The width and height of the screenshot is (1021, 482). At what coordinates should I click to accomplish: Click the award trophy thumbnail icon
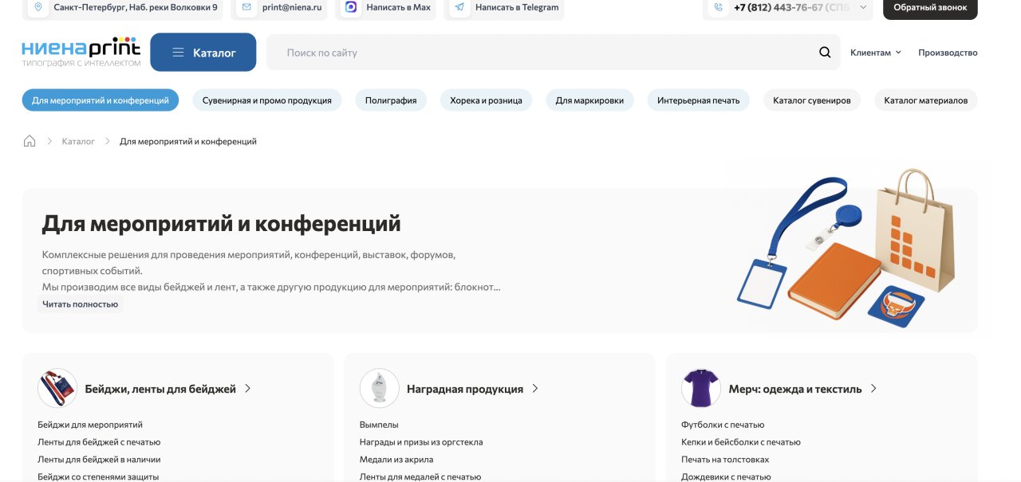(380, 389)
